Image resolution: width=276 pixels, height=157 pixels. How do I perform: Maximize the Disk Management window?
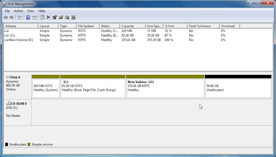tap(258, 3)
